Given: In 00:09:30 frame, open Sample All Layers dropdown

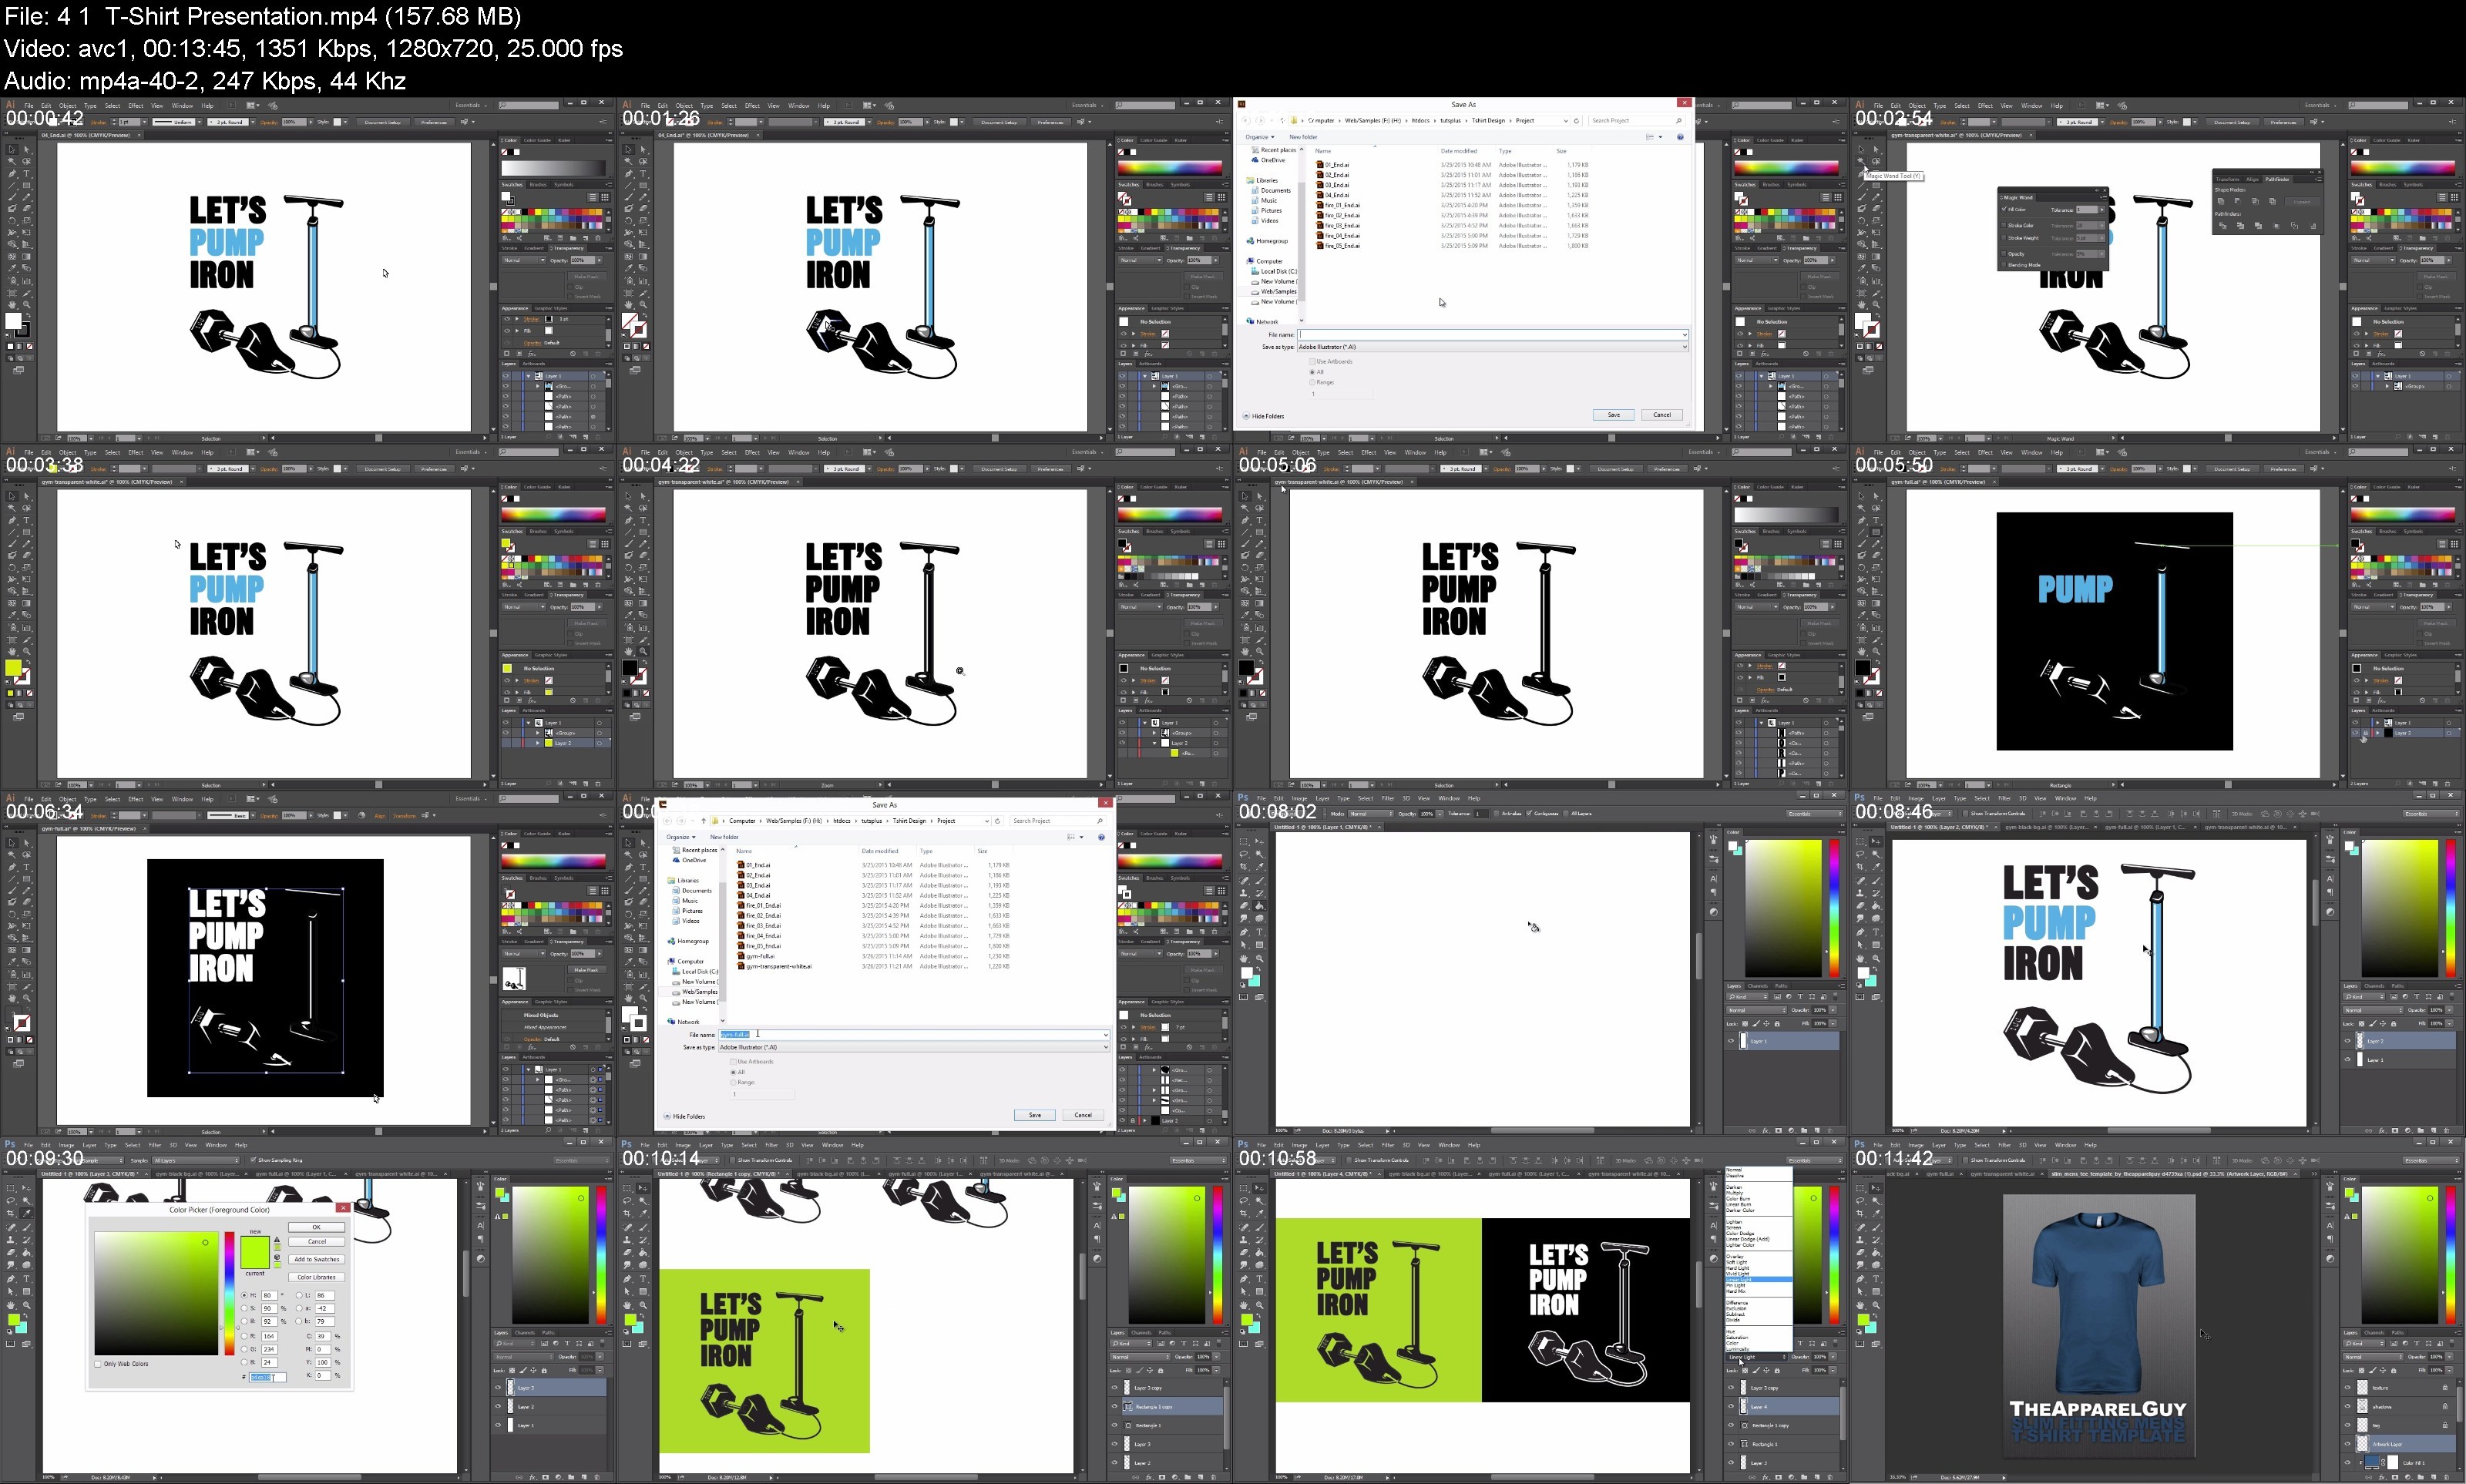Looking at the screenshot, I should 196,1161.
